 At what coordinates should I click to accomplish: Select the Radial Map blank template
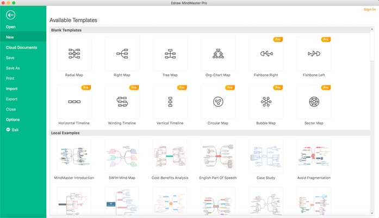coord(74,53)
